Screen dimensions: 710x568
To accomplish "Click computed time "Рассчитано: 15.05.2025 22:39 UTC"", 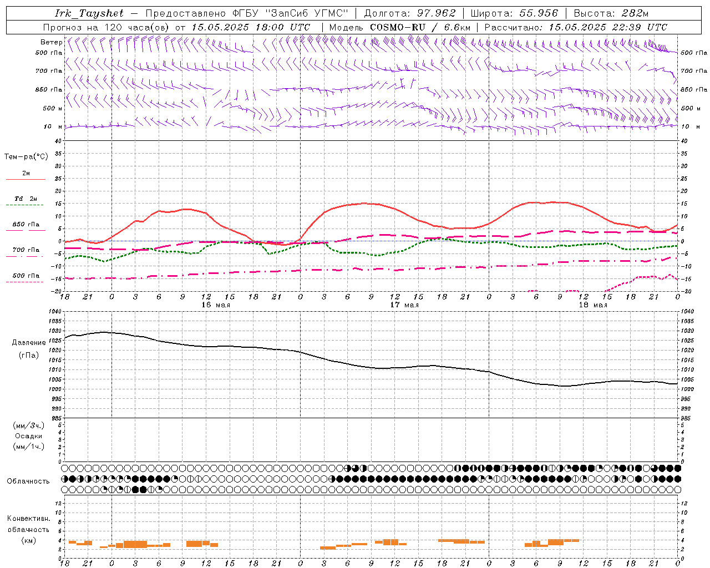I will [x=576, y=27].
